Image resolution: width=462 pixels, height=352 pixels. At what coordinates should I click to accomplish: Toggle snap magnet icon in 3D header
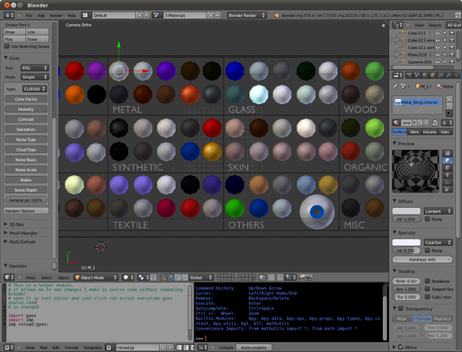281,277
